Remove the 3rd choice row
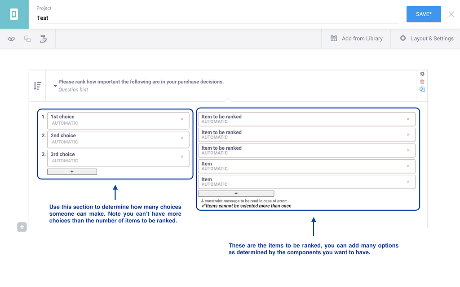This screenshot has width=460, height=287. (182, 157)
